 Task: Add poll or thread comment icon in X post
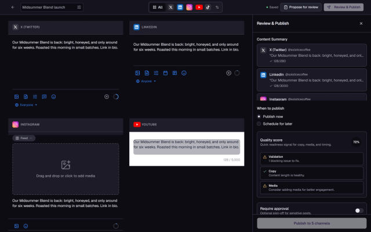[44, 97]
